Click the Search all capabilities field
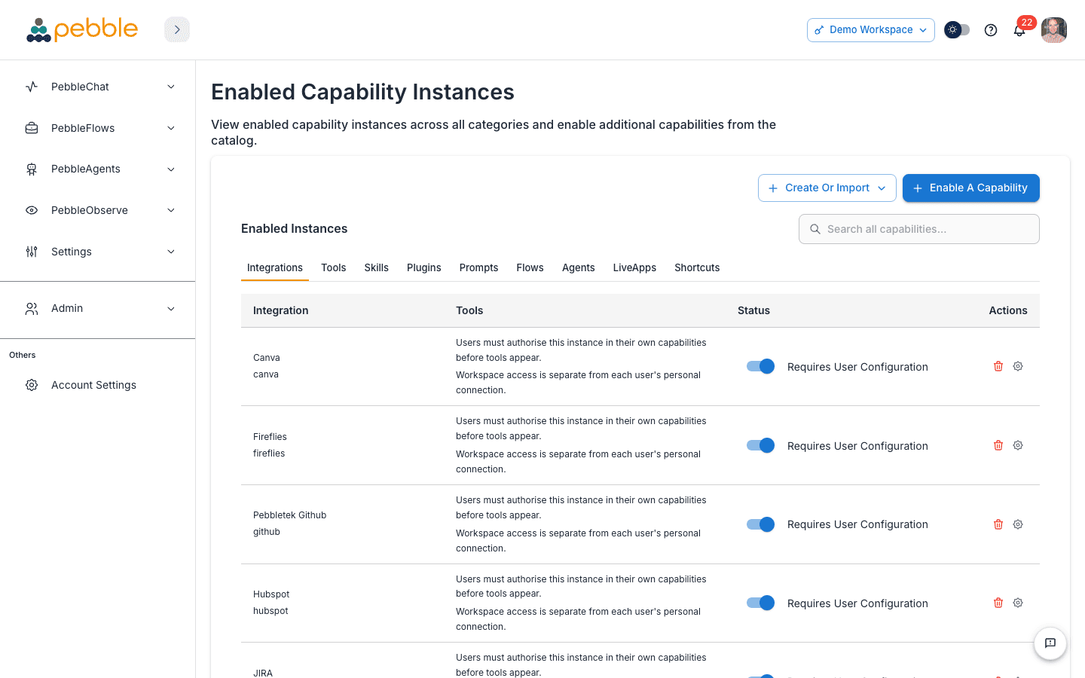This screenshot has width=1085, height=678. pyautogui.click(x=919, y=229)
